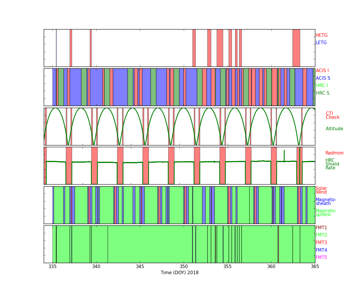This screenshot has width=350, height=292.
Task: Click the 350 tick label on the time axis
Action: [x=184, y=266]
